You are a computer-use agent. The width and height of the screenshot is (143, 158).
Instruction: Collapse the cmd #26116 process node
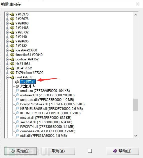tap(7, 77)
